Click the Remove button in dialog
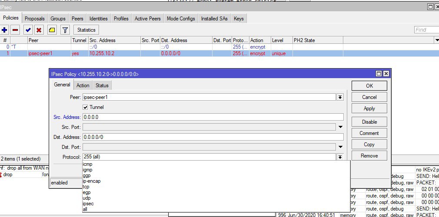Image resolution: width=439 pixels, height=217 pixels. [x=369, y=156]
